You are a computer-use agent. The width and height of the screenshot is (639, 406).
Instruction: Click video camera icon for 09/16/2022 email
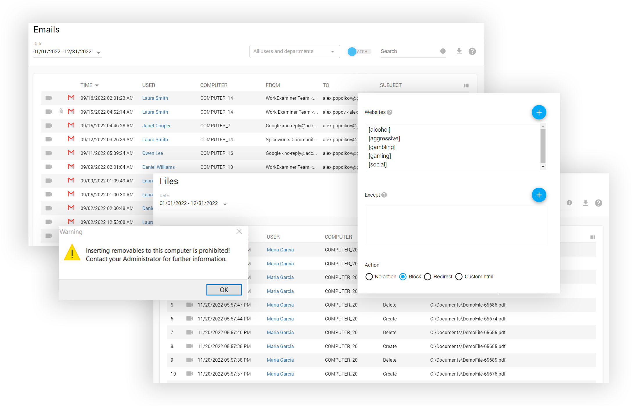coord(49,98)
